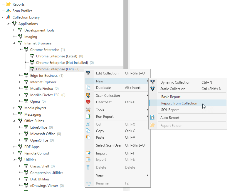Choose Auto Report from submenu
Screen dimensions: 230x191
pos(188,118)
